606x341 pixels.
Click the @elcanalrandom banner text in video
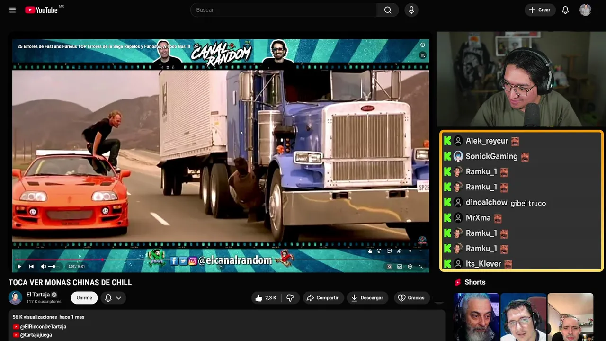tap(235, 260)
